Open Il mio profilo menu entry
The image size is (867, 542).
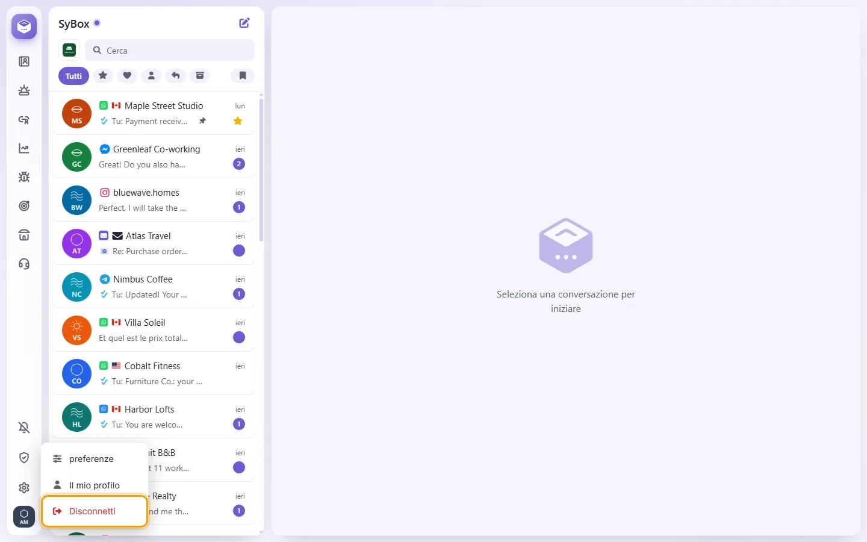click(95, 485)
